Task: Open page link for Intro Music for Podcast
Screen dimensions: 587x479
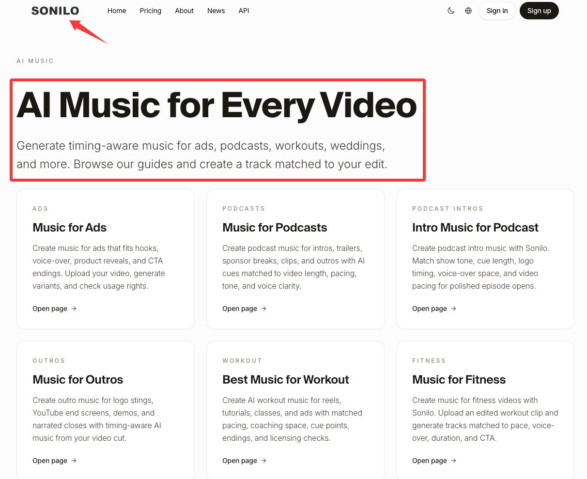Action: (x=434, y=309)
